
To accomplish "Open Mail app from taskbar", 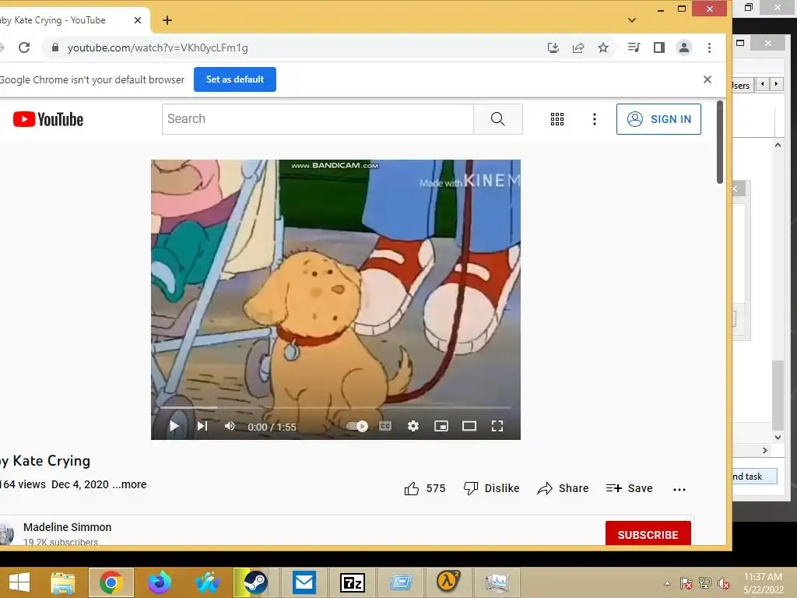I will click(x=304, y=582).
